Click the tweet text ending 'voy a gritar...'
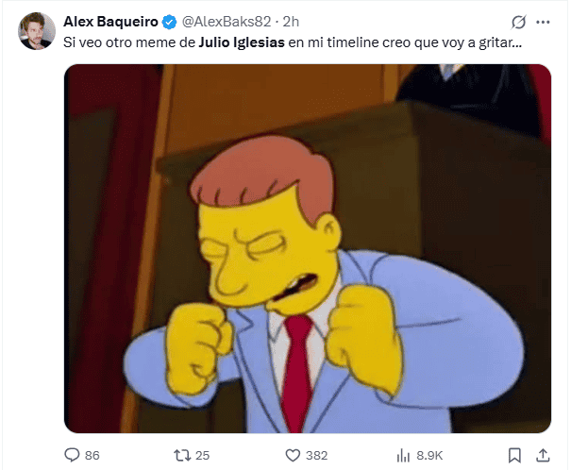 (293, 42)
